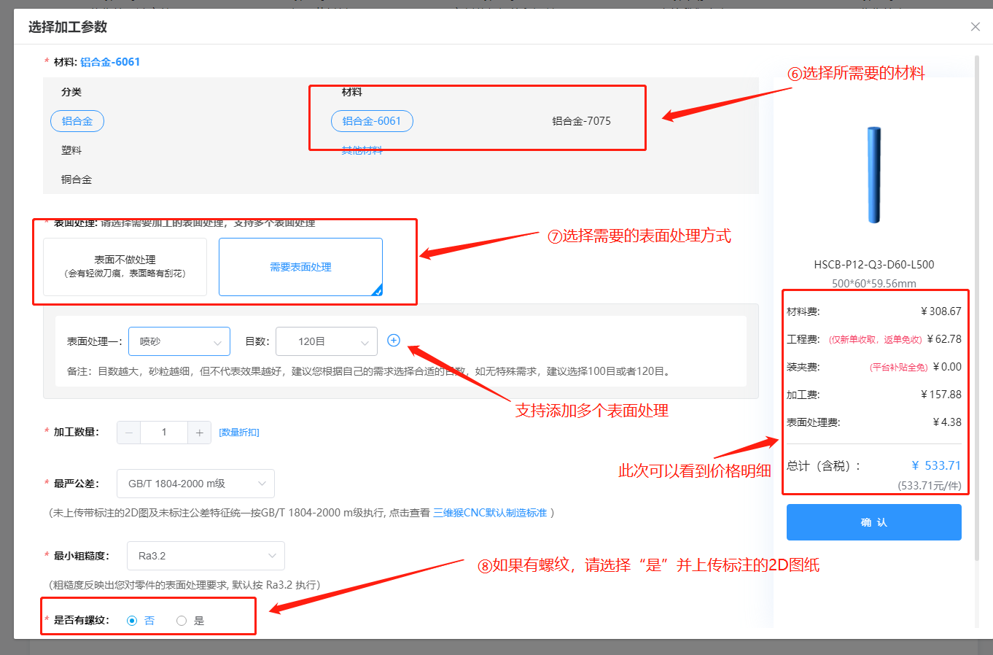Expand the GB/T 1804-2000 m级 tolerance dropdown
The height and width of the screenshot is (655, 993).
(x=195, y=484)
